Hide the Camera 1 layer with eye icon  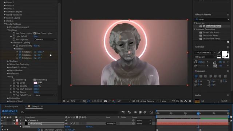click(2, 120)
